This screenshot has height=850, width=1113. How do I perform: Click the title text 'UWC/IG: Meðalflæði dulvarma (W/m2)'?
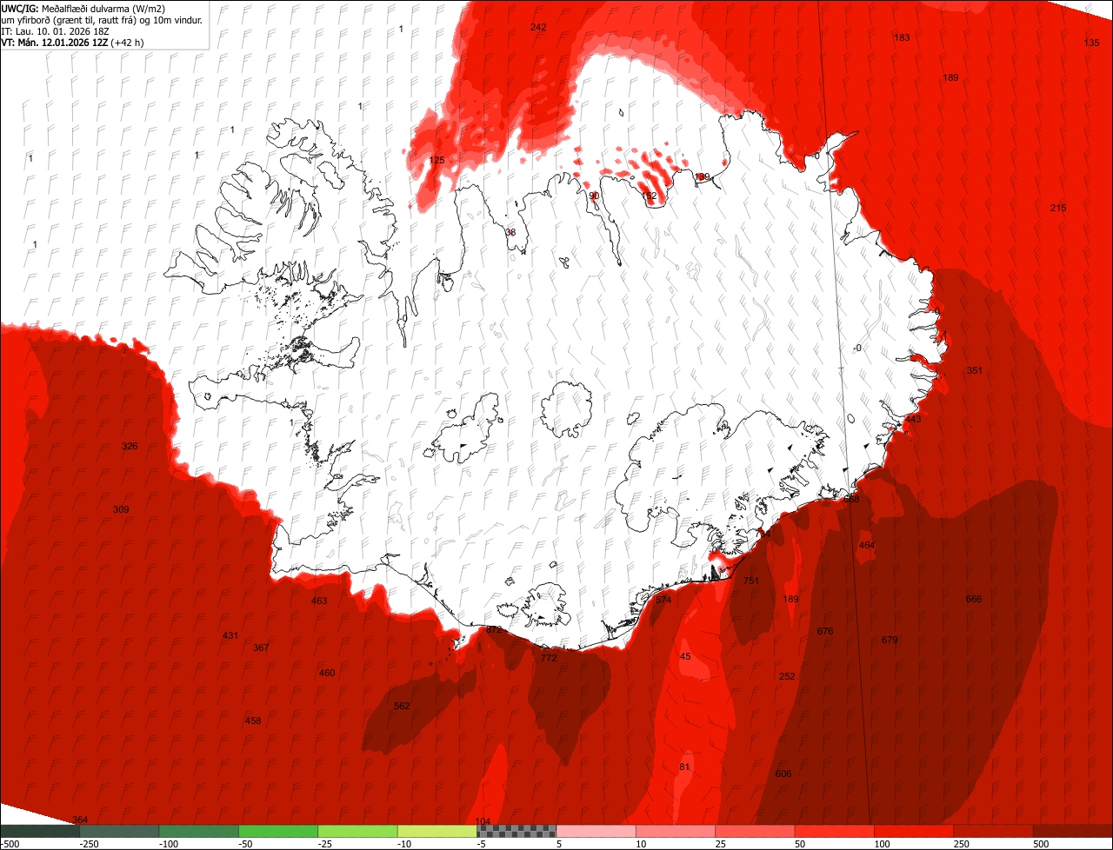(83, 8)
